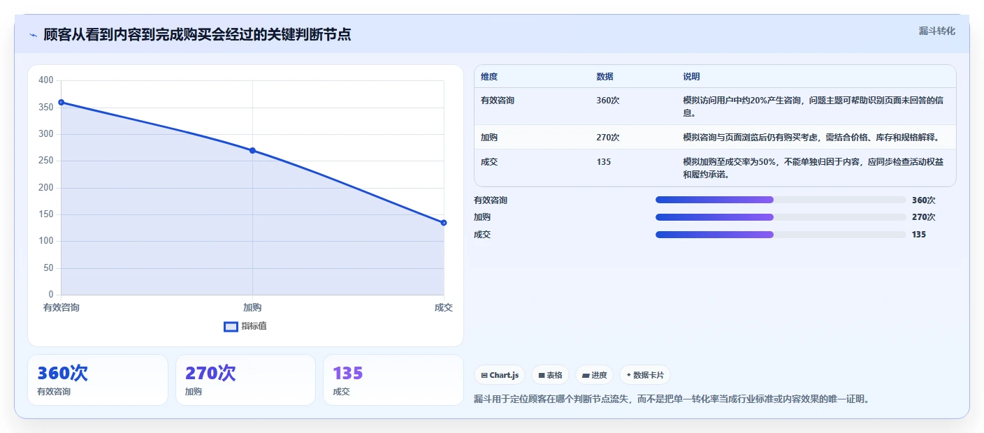Click the 200 y-axis value
This screenshot has width=984, height=433.
[46, 188]
